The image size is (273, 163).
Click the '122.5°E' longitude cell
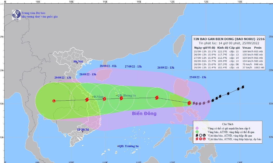222,51
